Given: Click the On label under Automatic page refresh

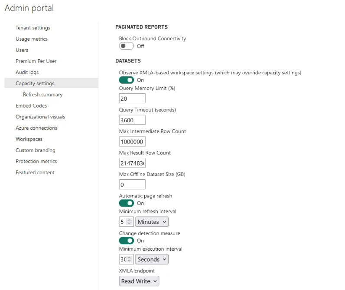Looking at the screenshot, I should click(140, 203).
